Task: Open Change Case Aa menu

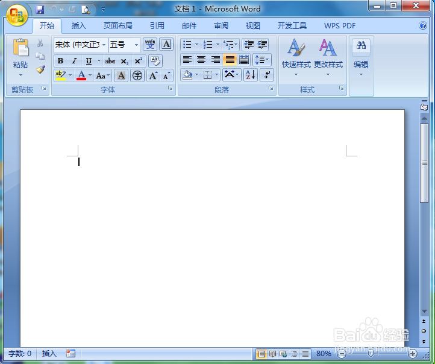Action: (102, 75)
